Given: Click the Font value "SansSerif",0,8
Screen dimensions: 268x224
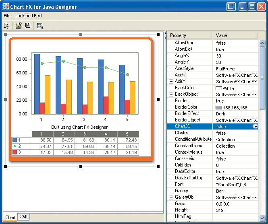Looking at the screenshot, I should tap(231, 185).
